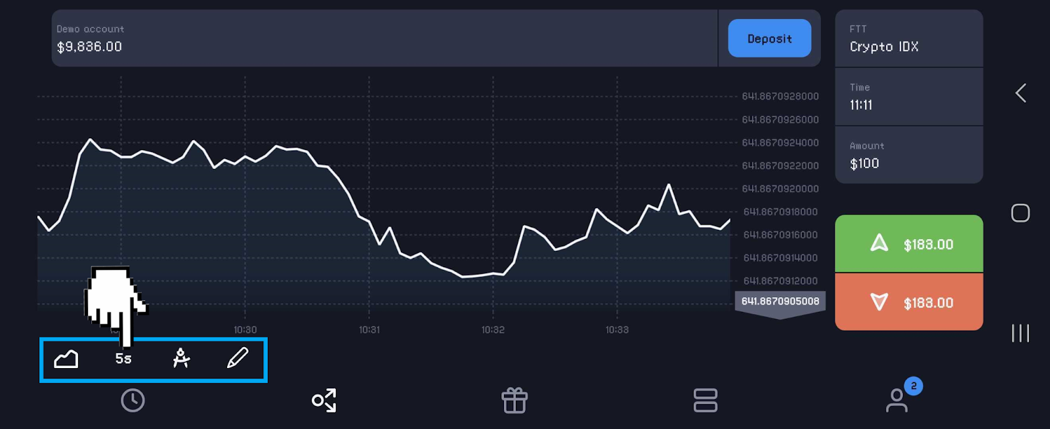Tap the Android back arrow
Viewport: 1050px width, 429px height.
point(1020,93)
